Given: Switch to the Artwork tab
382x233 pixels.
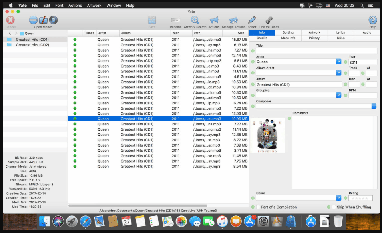Looking at the screenshot, I should (x=314, y=32).
